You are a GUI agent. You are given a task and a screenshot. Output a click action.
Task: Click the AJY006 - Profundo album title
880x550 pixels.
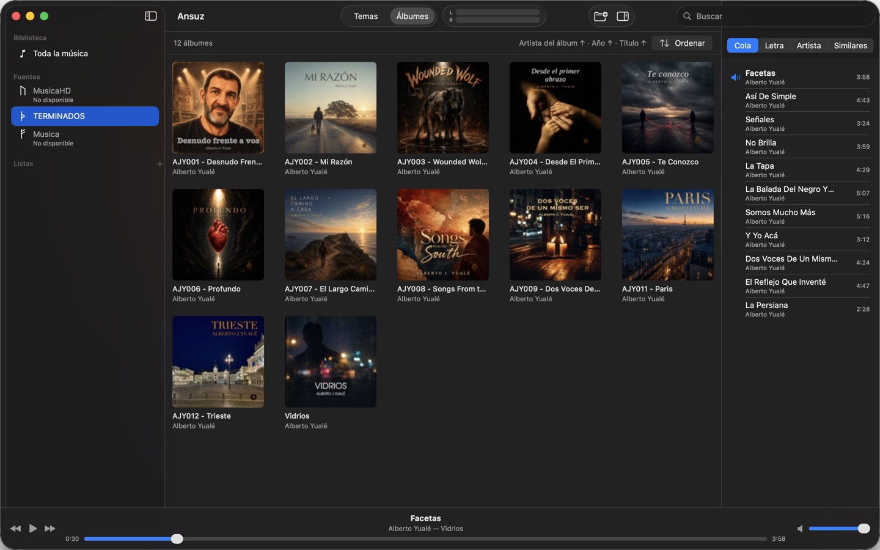click(x=207, y=289)
